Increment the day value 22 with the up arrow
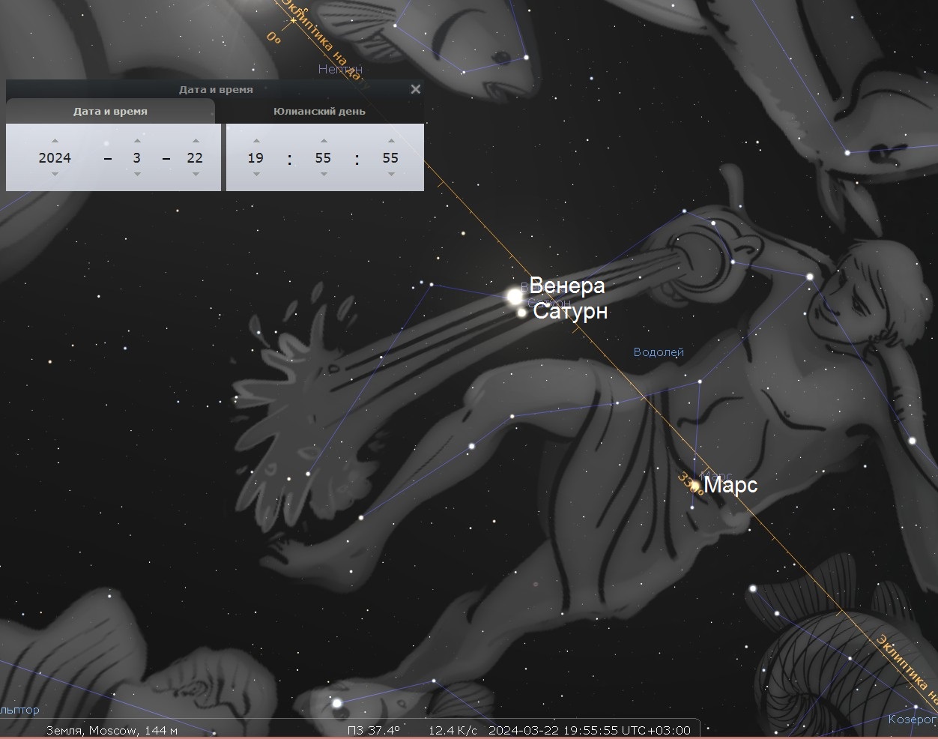The image size is (938, 739). pyautogui.click(x=195, y=141)
